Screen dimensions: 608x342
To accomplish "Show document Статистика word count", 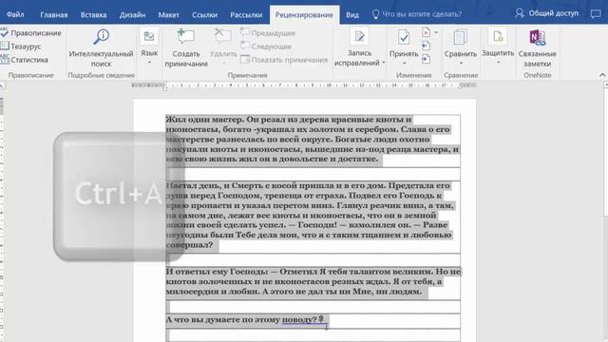I will 25,60.
